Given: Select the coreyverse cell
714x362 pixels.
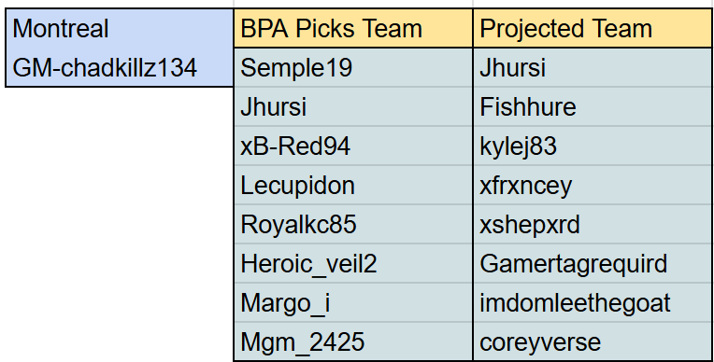Looking at the screenshot, I should click(x=593, y=341).
